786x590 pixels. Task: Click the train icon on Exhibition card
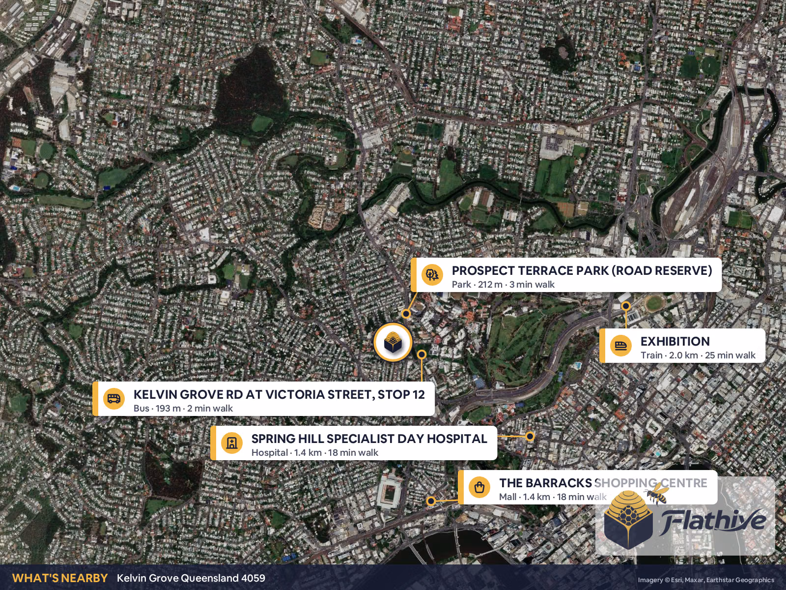pyautogui.click(x=620, y=346)
